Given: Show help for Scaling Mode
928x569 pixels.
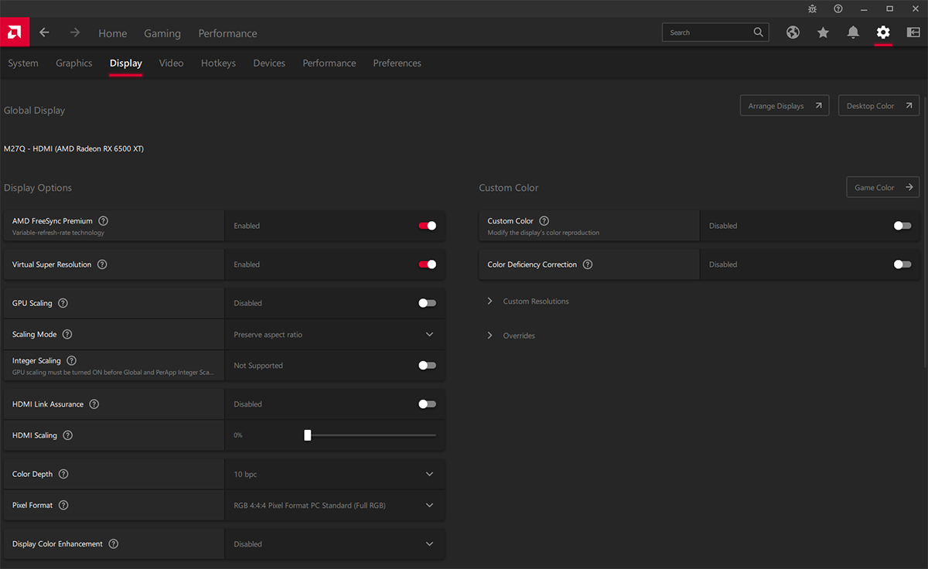Looking at the screenshot, I should coord(67,334).
